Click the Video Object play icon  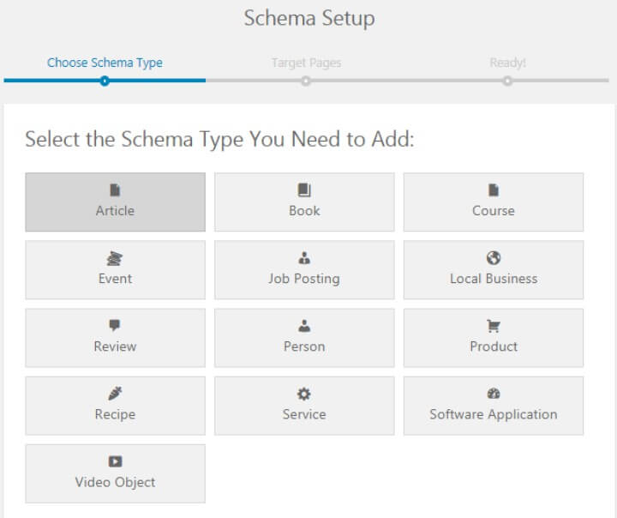click(115, 461)
